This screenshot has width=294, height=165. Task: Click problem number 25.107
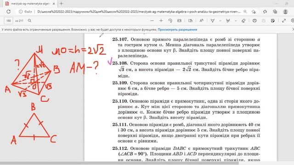point(120,39)
